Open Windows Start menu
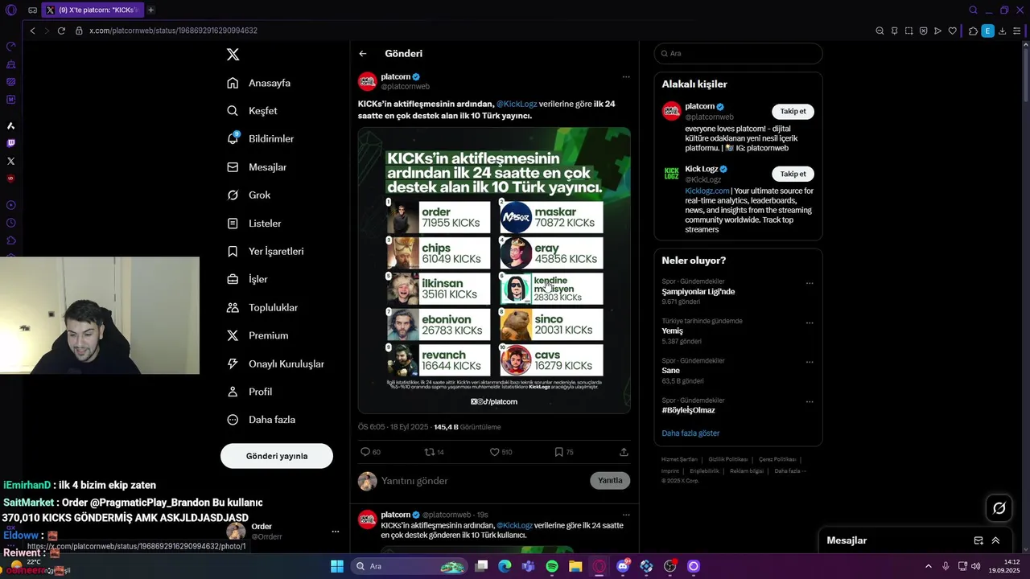This screenshot has width=1030, height=579. pos(337,566)
